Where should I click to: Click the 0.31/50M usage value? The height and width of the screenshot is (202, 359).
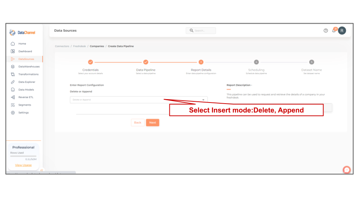31,159
